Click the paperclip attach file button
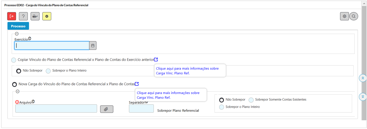 [x=107, y=109]
